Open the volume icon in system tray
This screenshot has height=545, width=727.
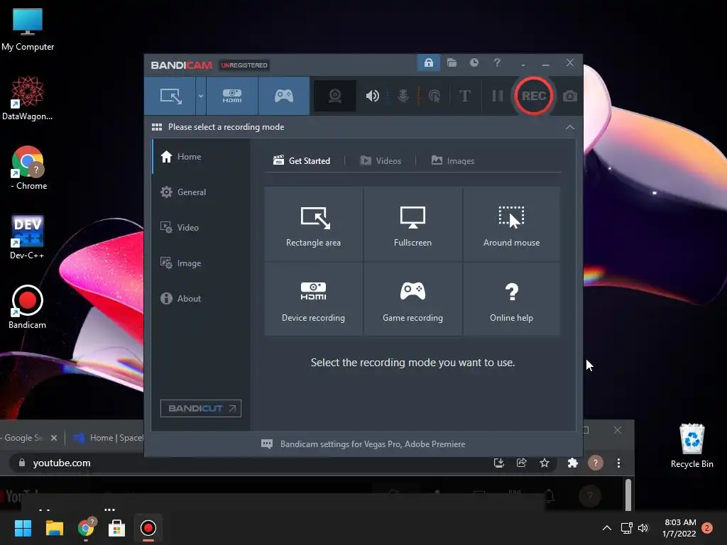pos(643,528)
